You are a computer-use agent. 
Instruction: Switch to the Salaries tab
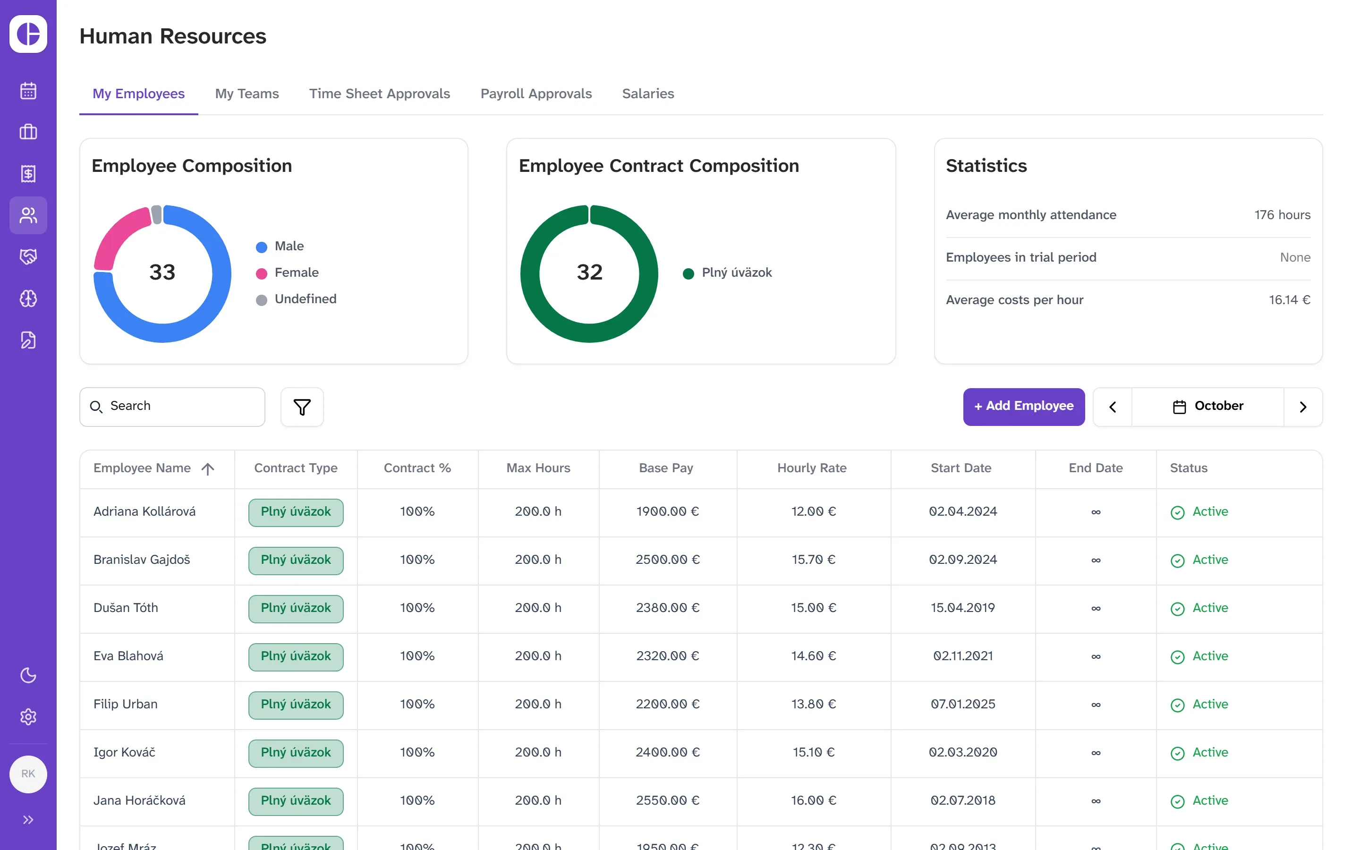[x=647, y=94]
